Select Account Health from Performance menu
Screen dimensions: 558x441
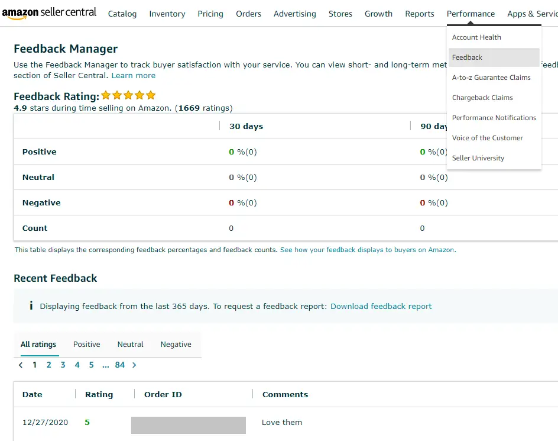point(476,37)
